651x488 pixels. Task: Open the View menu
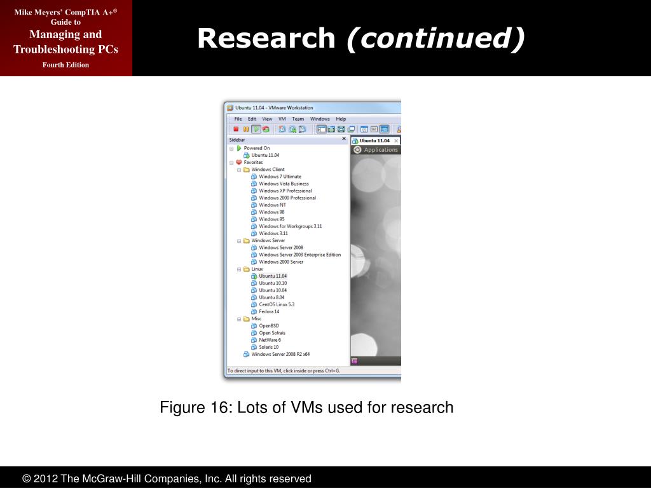[267, 119]
